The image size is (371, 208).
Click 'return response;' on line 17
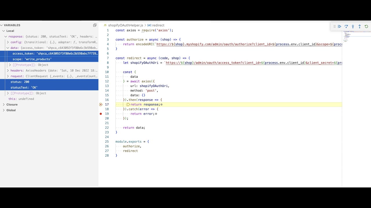click(x=145, y=105)
